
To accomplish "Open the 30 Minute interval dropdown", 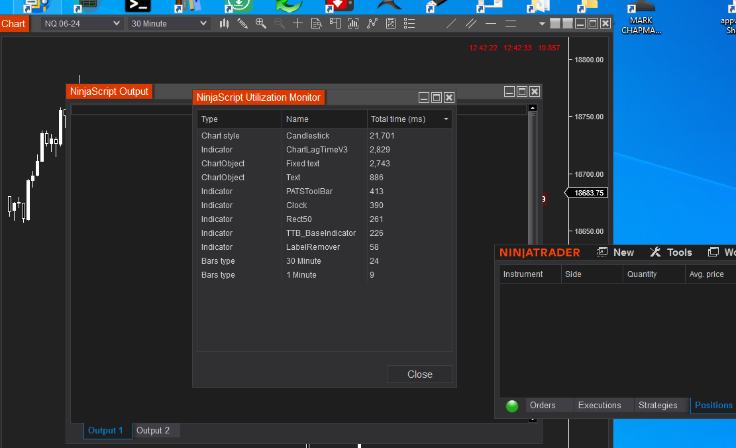I will 168,23.
